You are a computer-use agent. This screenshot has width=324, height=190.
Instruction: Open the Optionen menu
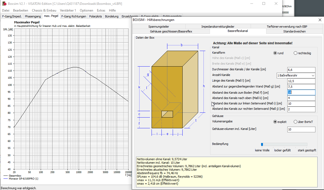click(86, 10)
